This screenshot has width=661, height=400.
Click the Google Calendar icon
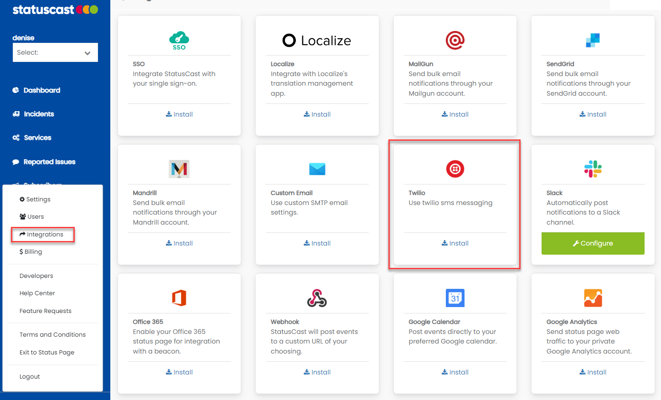click(x=455, y=298)
